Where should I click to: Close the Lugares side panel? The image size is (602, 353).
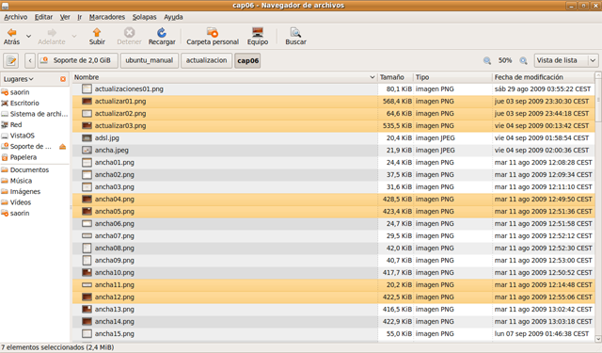click(63, 79)
